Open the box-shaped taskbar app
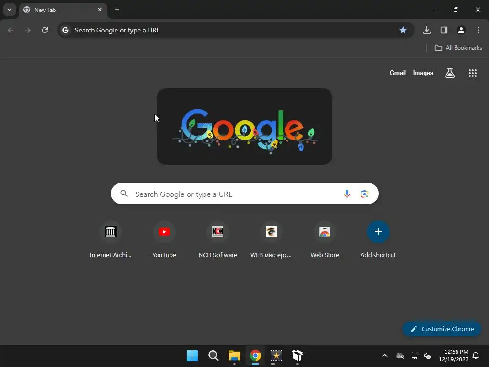Image resolution: width=489 pixels, height=367 pixels. pyautogui.click(x=298, y=356)
